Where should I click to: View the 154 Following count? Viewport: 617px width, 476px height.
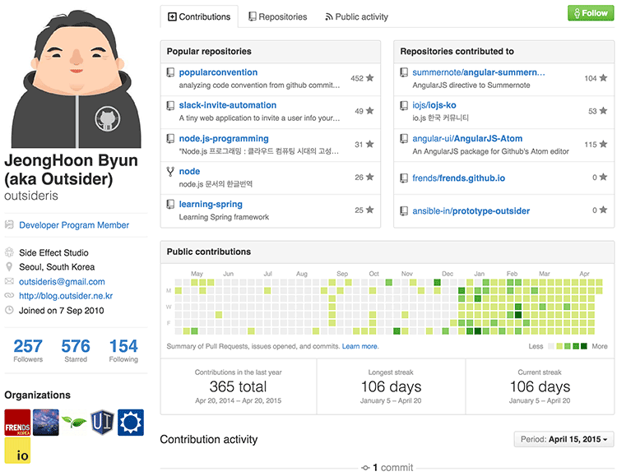[x=123, y=350]
